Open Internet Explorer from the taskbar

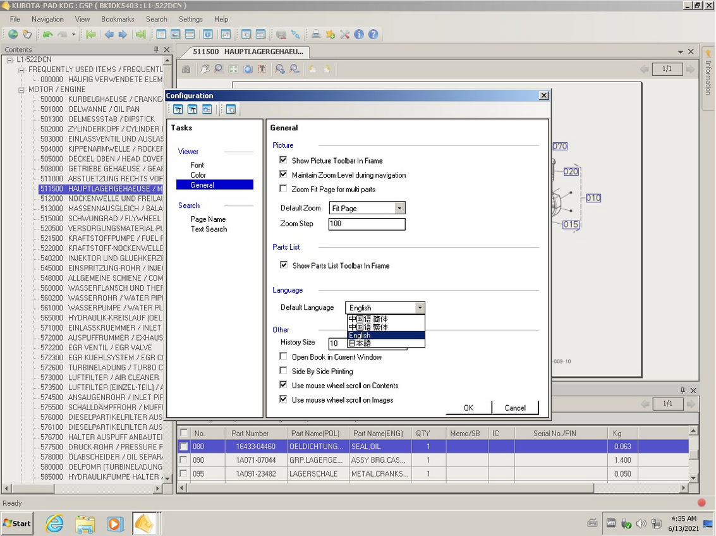[x=54, y=523]
